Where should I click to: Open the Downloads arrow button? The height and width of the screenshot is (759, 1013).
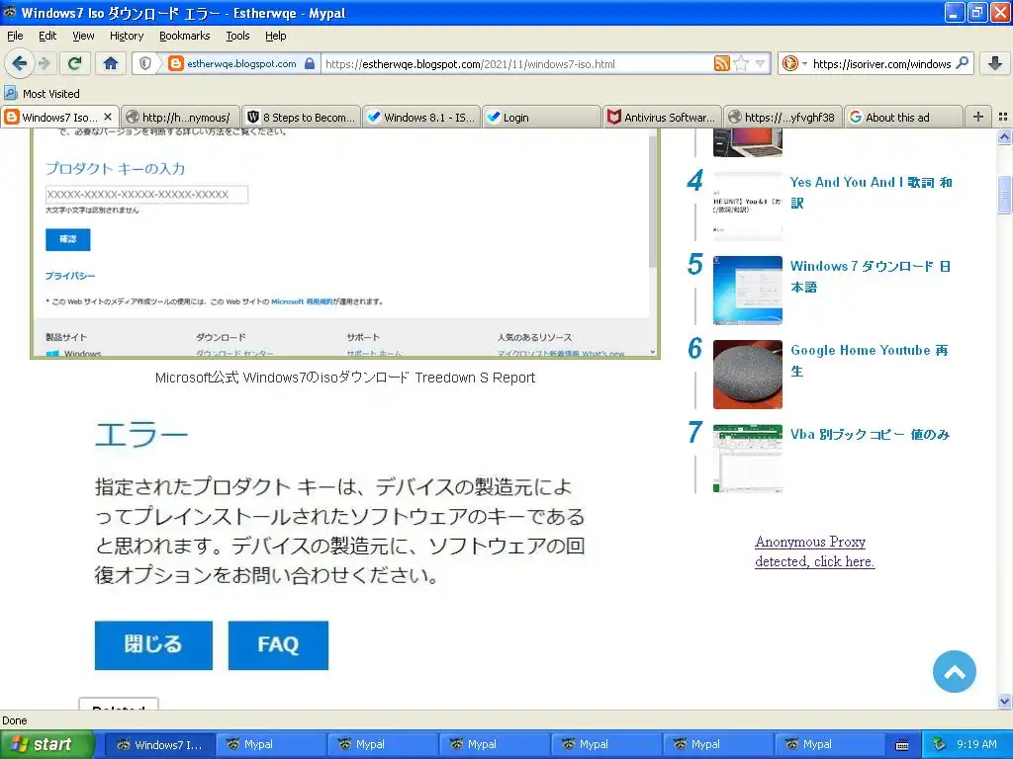pos(995,63)
